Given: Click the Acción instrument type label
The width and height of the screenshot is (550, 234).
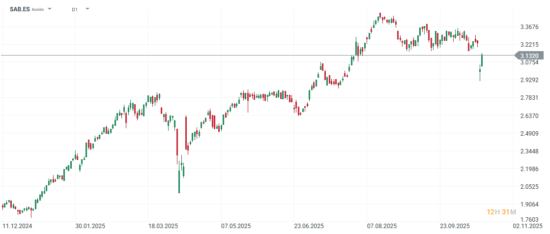Looking at the screenshot, I should coord(38,9).
